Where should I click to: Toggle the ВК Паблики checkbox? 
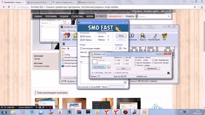[x=81, y=40]
